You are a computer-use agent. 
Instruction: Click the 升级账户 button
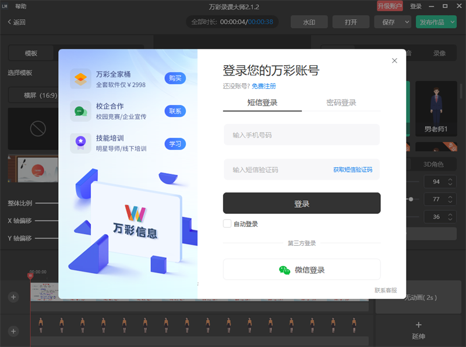tap(390, 6)
